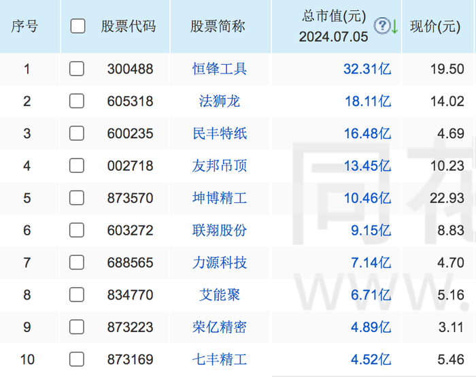
Task: Click the 32.31亿 market cap value
Action: pyautogui.click(x=367, y=69)
